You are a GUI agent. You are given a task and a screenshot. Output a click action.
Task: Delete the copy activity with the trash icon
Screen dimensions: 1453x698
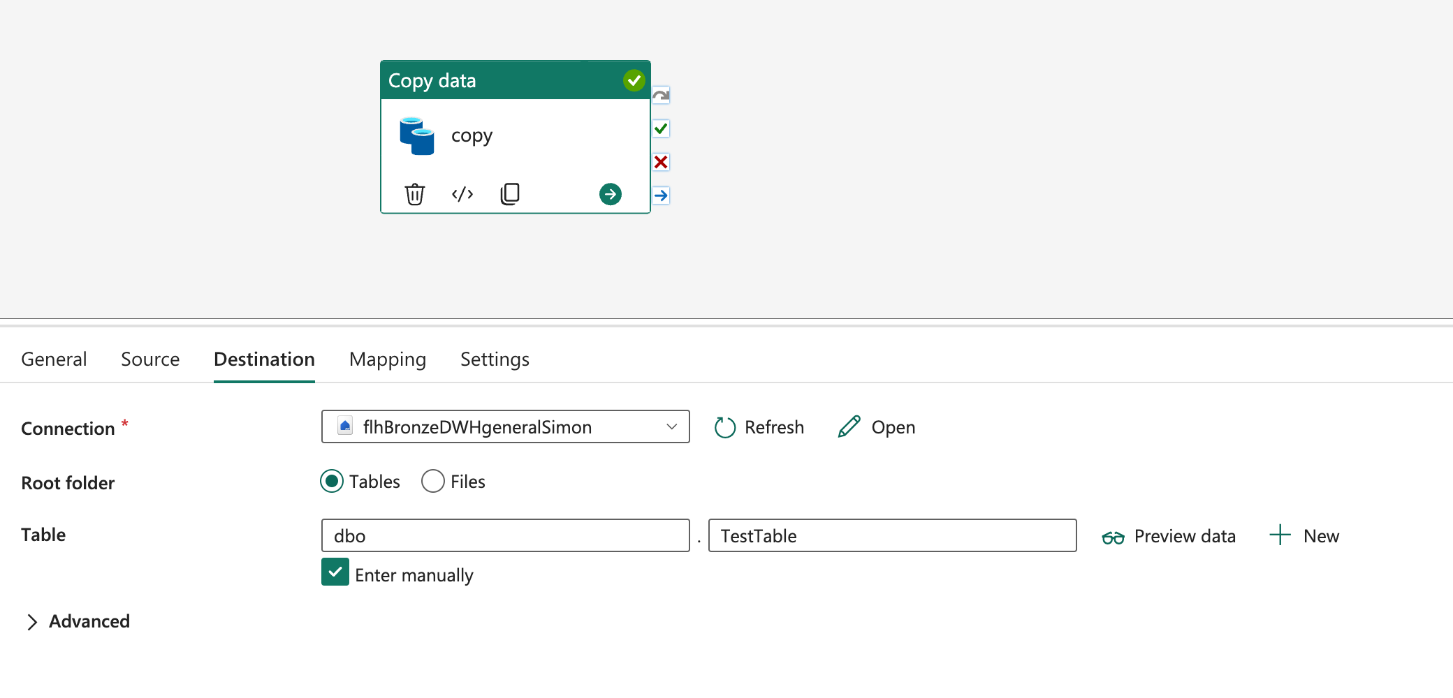pyautogui.click(x=414, y=194)
